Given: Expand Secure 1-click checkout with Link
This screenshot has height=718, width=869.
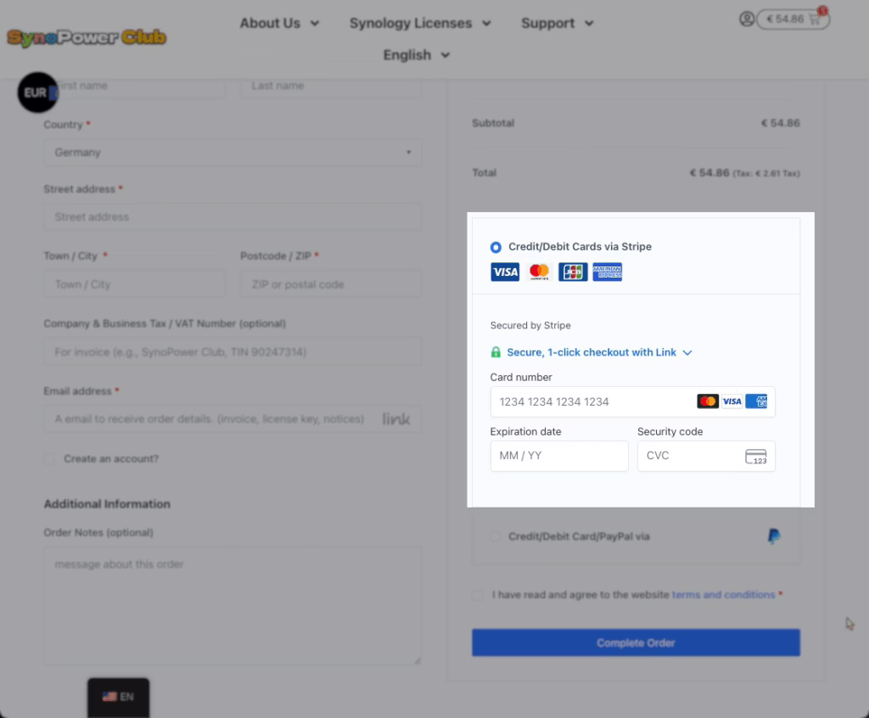Looking at the screenshot, I should (x=599, y=352).
